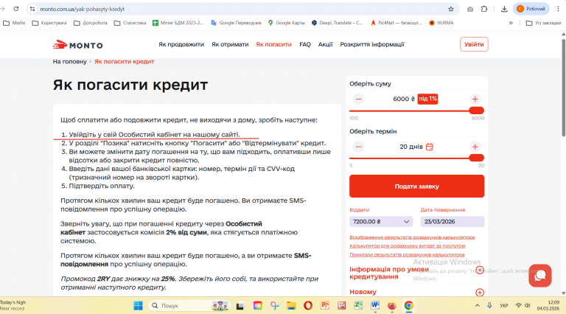Open the calendar icon next to 20 днів

[430, 147]
